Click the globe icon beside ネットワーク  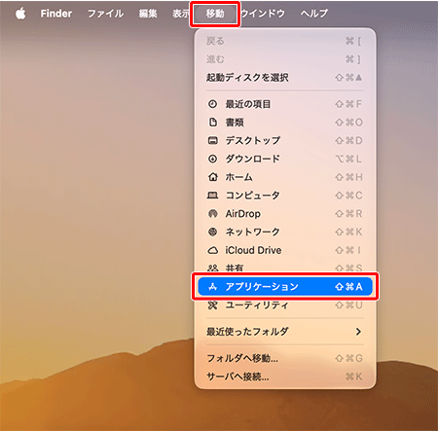(x=212, y=232)
